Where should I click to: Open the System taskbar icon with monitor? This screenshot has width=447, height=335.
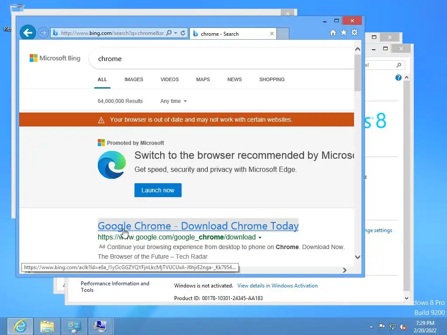[100, 326]
